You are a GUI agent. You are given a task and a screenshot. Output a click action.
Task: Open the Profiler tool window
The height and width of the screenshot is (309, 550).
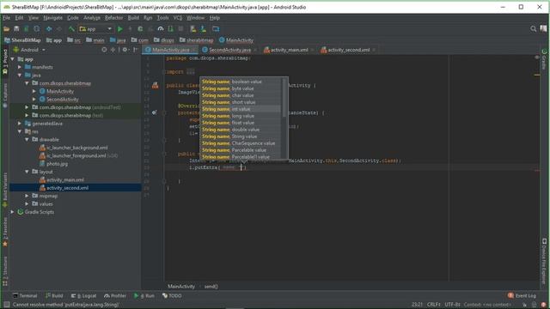coord(114,295)
